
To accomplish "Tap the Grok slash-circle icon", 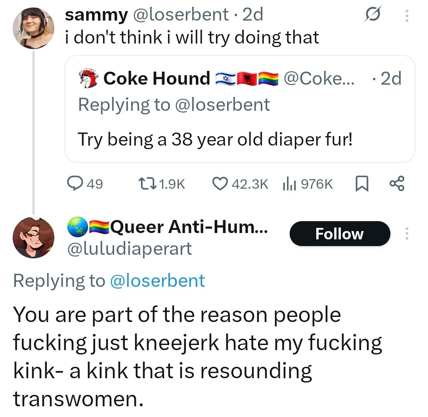I will [372, 14].
